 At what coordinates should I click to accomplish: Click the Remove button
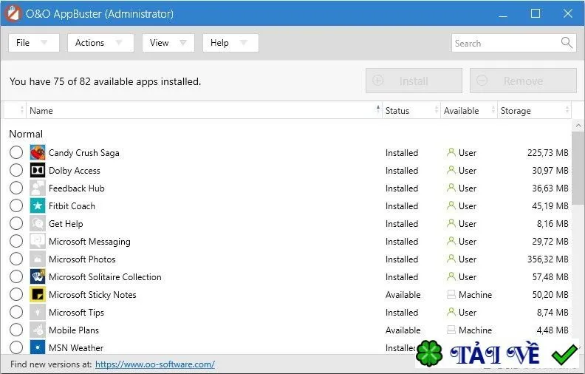click(x=523, y=81)
